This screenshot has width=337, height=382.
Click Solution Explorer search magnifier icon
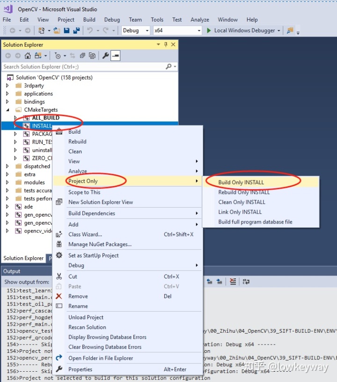click(168, 67)
